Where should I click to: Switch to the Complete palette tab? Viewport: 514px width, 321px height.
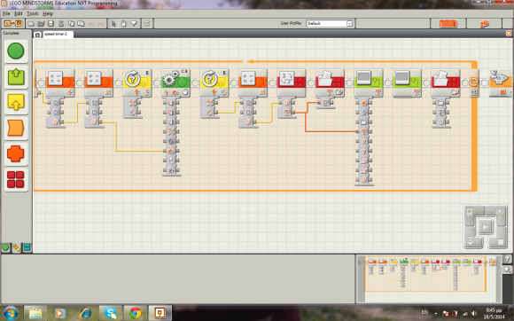tap(16, 248)
